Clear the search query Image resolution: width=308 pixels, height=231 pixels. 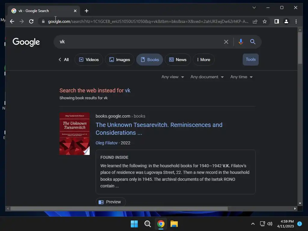[226, 42]
